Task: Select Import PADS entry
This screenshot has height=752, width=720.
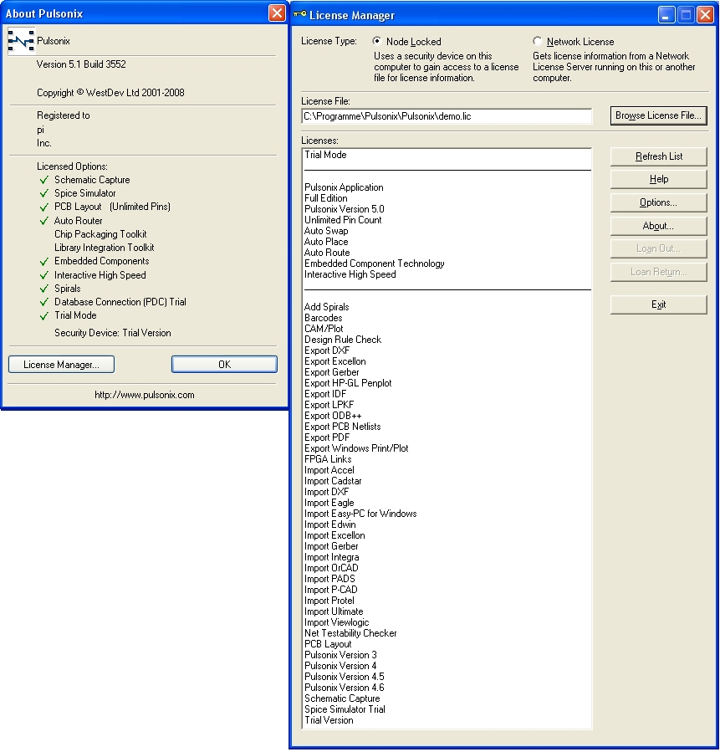Action: pos(329,579)
